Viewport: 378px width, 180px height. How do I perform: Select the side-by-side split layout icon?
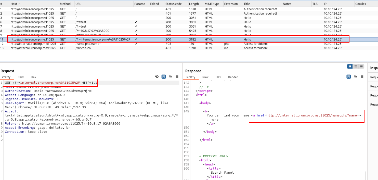click(x=350, y=67)
